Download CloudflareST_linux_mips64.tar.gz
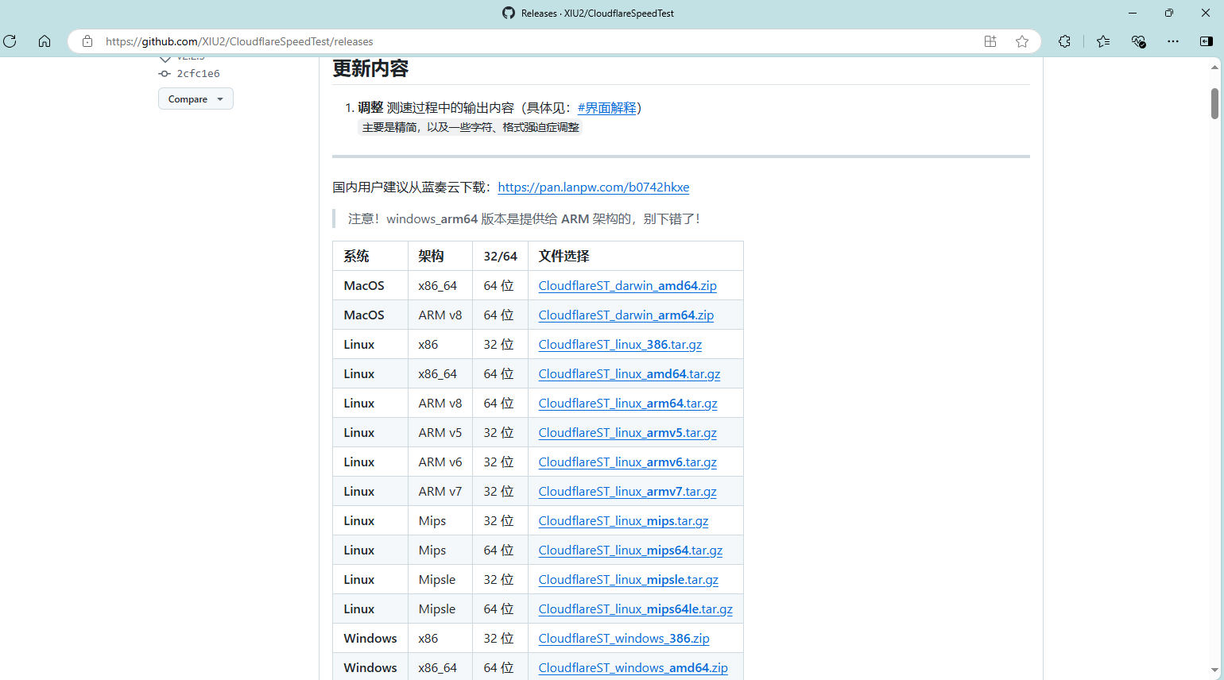 [x=630, y=550]
